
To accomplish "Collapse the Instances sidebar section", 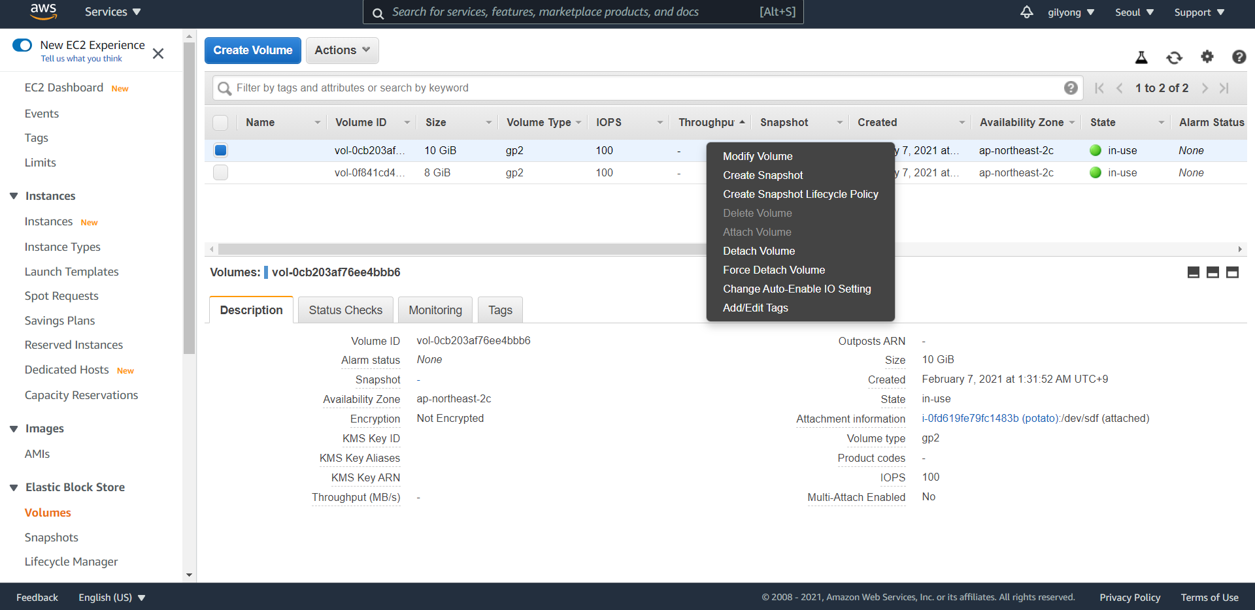I will click(x=14, y=196).
